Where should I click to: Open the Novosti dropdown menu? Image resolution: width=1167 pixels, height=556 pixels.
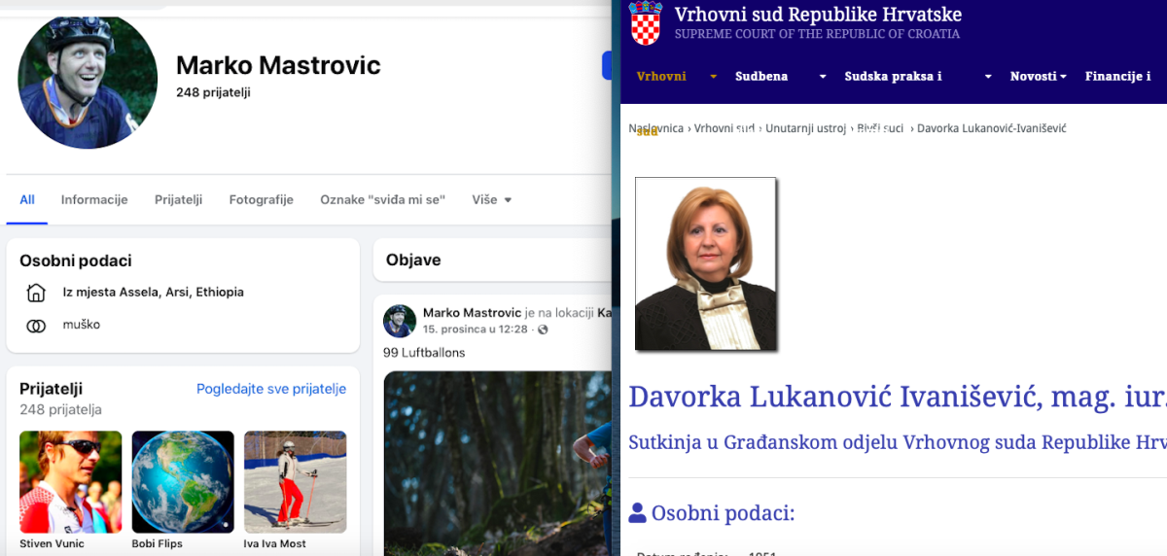click(1038, 77)
